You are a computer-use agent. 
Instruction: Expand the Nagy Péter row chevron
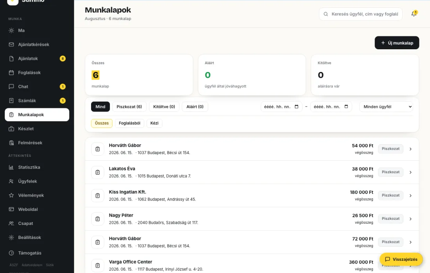click(410, 219)
